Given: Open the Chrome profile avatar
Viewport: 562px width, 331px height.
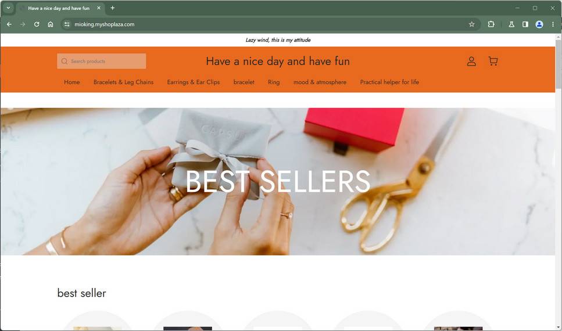Looking at the screenshot, I should [539, 24].
